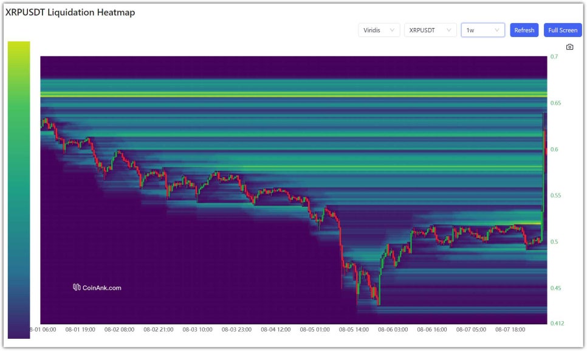Image resolution: width=587 pixels, height=351 pixels.
Task: Open the XRPUSDT symbol dropdown
Action: 430,30
